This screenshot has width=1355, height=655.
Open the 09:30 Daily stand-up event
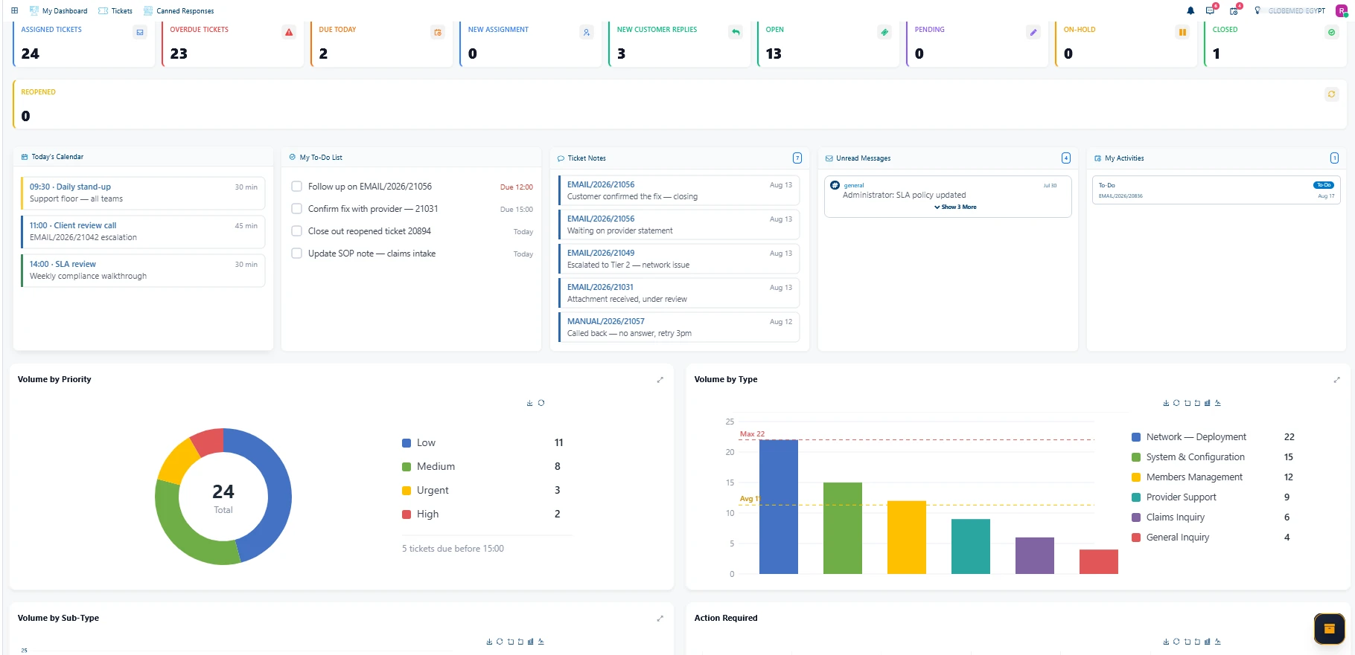tap(143, 193)
